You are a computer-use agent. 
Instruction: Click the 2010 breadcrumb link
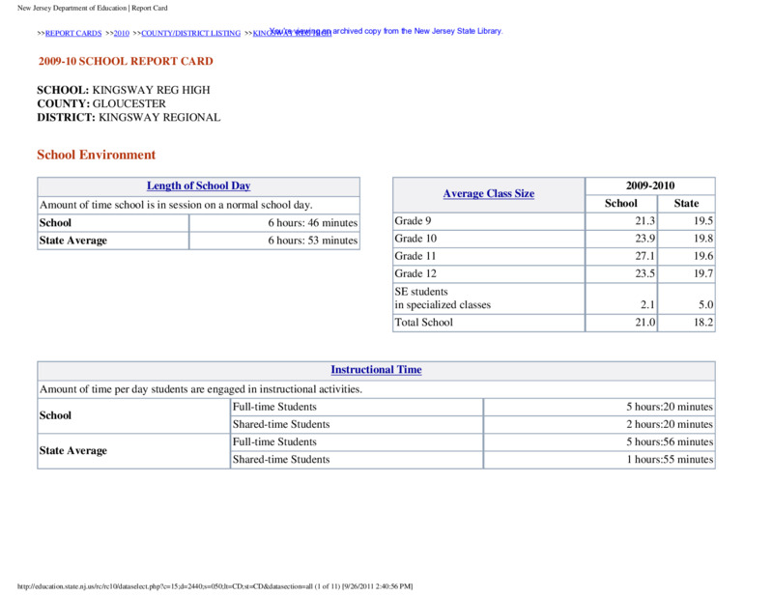coord(122,33)
